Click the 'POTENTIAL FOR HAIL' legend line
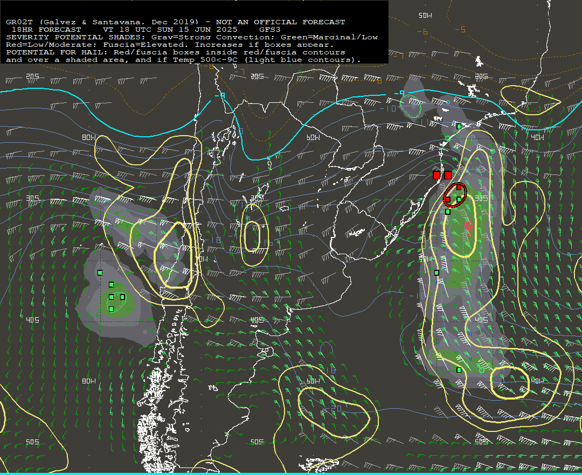 click(176, 52)
